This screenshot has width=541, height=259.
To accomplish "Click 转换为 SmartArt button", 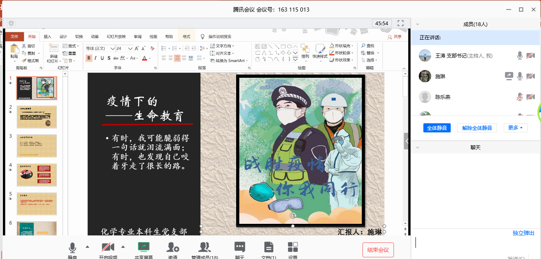I will tap(228, 61).
